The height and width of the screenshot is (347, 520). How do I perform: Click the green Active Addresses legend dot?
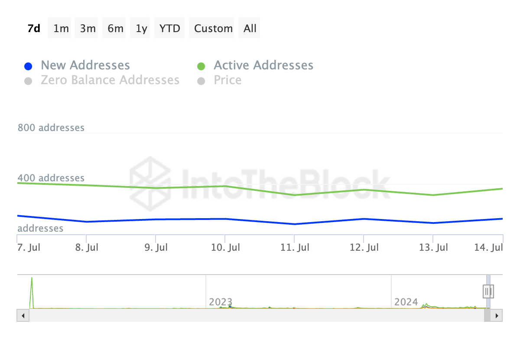(201, 66)
